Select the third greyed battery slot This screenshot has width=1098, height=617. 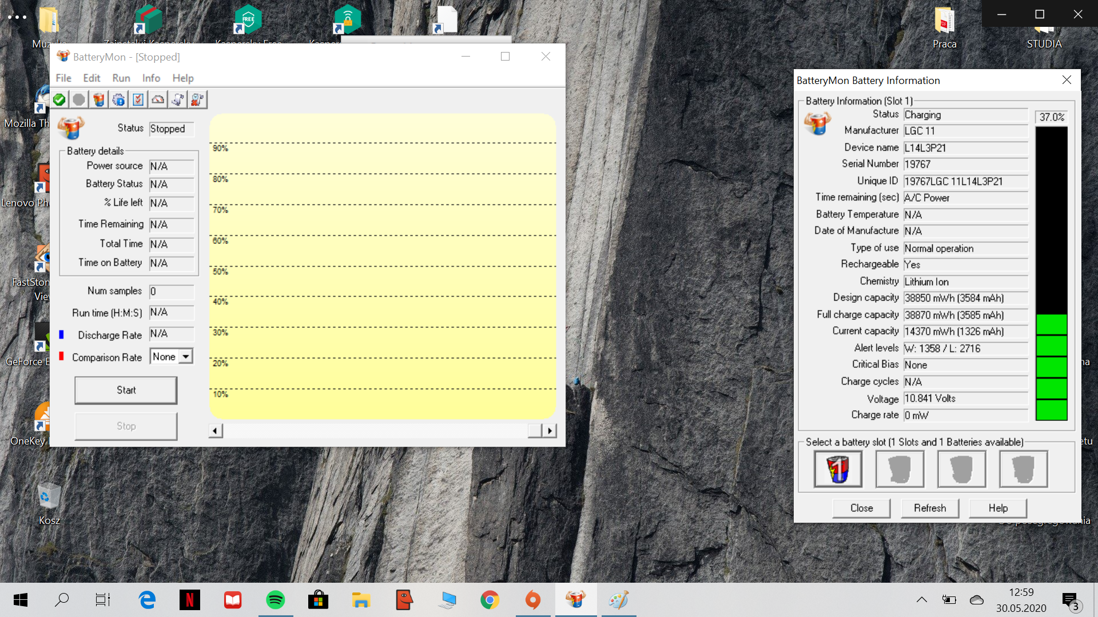pos(961,468)
